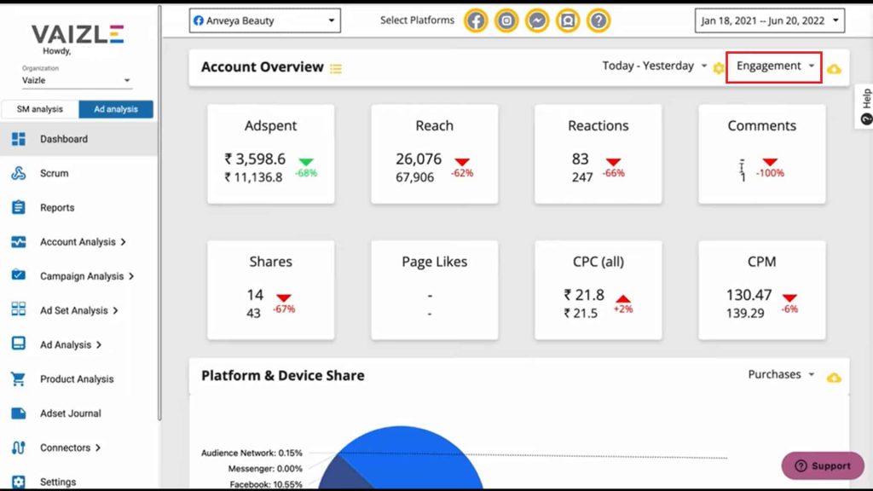This screenshot has height=491, width=873.
Task: Expand Ad Analysis submenu chevron
Action: [99, 345]
